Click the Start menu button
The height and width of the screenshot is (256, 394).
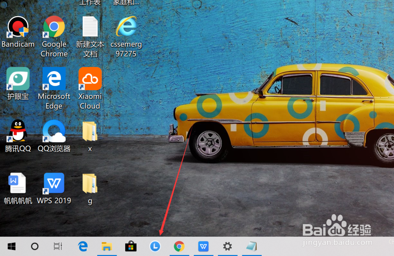pos(11,246)
